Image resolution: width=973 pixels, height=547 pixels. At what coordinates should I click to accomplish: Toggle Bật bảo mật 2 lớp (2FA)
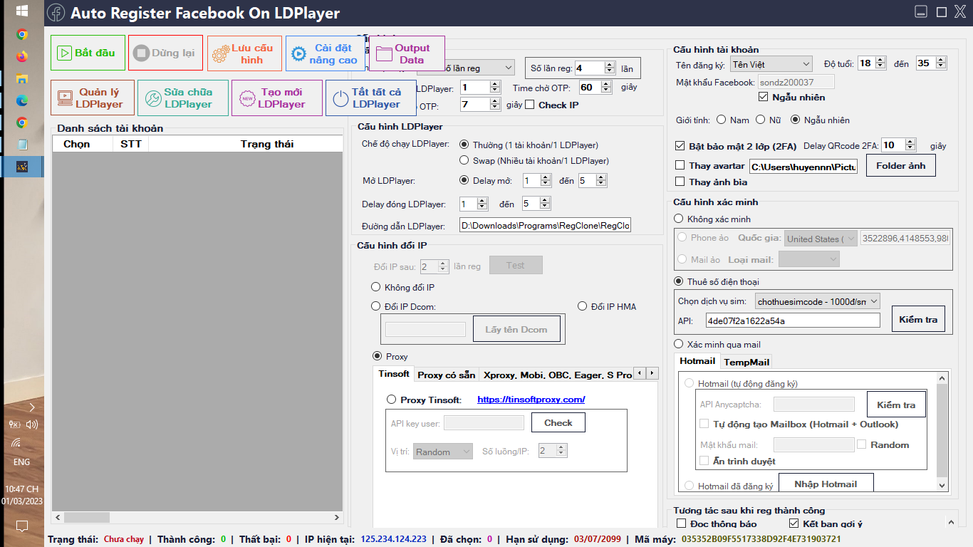click(680, 146)
